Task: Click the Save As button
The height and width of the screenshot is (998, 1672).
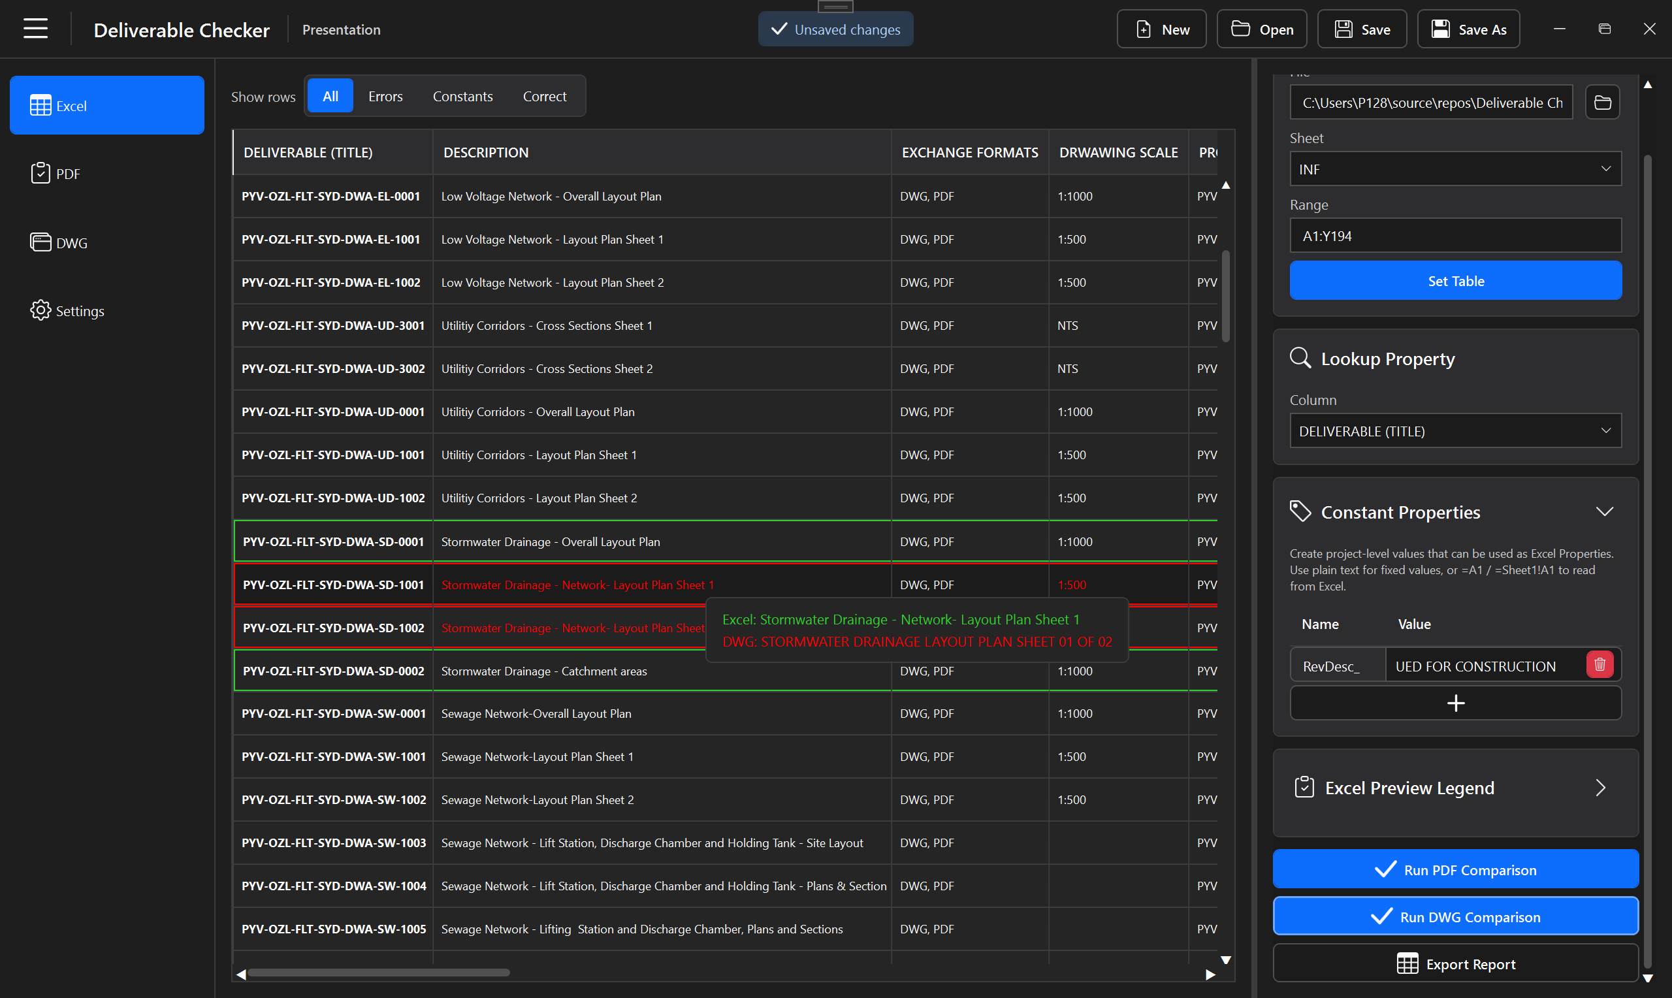Action: click(x=1468, y=29)
